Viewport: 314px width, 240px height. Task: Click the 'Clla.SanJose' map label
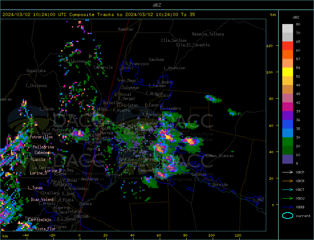[174, 40]
